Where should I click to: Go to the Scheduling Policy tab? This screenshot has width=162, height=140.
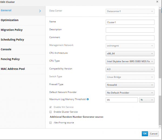[x=12, y=40]
